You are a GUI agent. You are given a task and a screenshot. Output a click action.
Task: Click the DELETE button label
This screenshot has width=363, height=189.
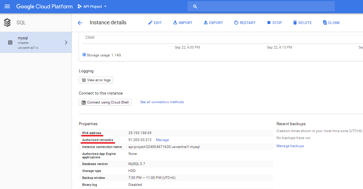305,23
